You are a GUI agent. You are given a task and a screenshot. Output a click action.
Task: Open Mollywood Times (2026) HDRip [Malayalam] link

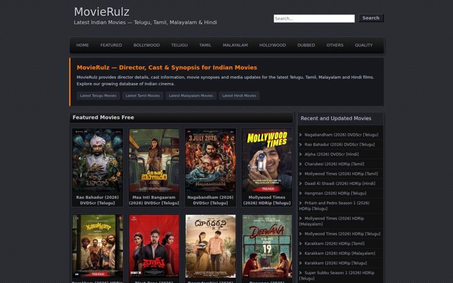coord(332,221)
